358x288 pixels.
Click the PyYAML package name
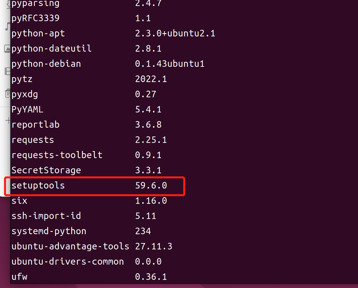pyautogui.click(x=27, y=109)
